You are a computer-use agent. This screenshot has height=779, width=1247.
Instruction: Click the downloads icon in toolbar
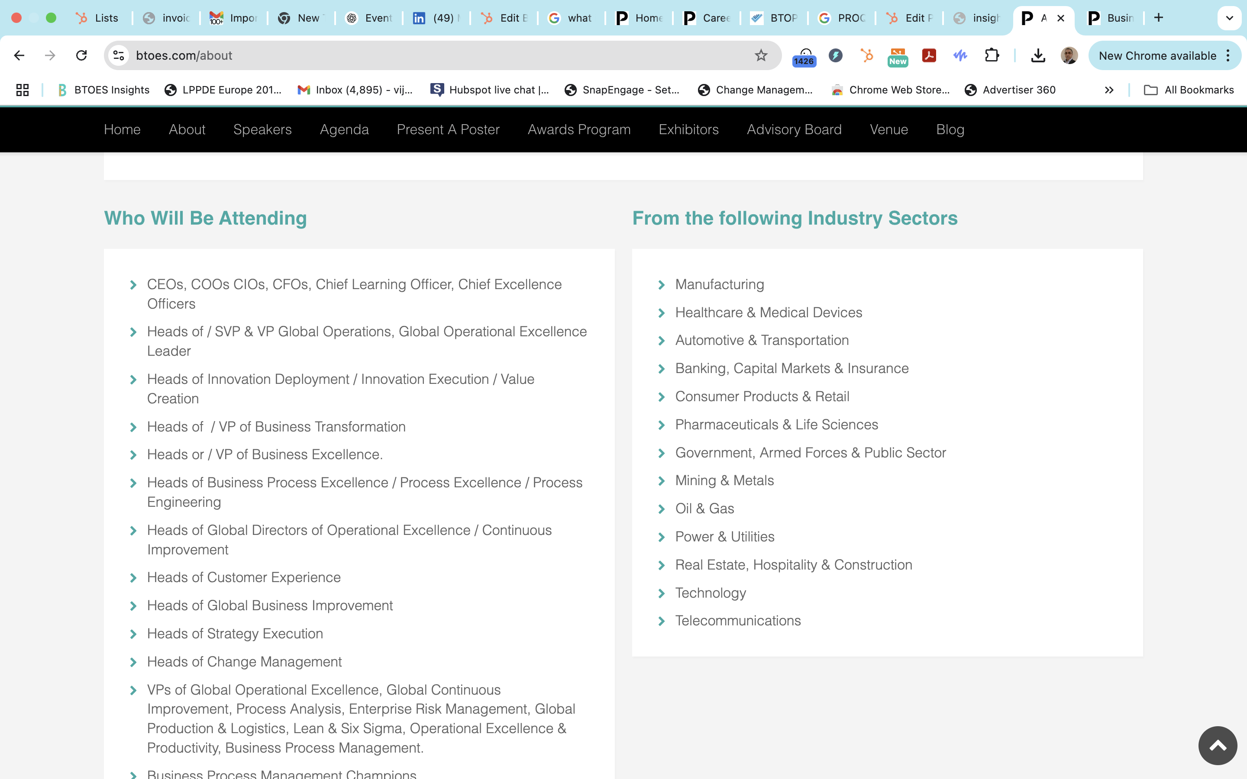1038,56
